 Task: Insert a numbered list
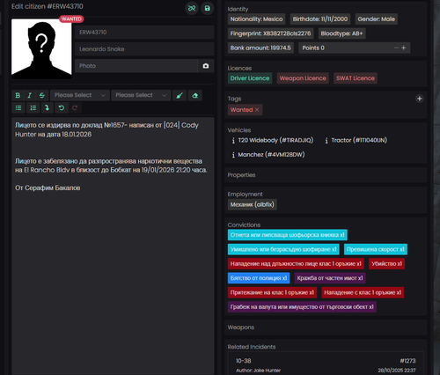(x=33, y=108)
